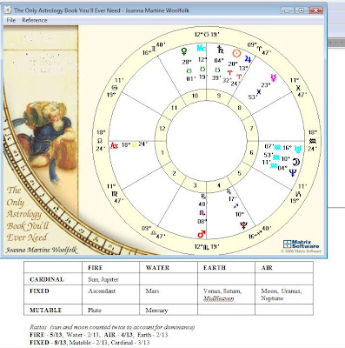Click house number 6 in inner ring
This screenshot has width=345, height=348.
tap(251, 152)
